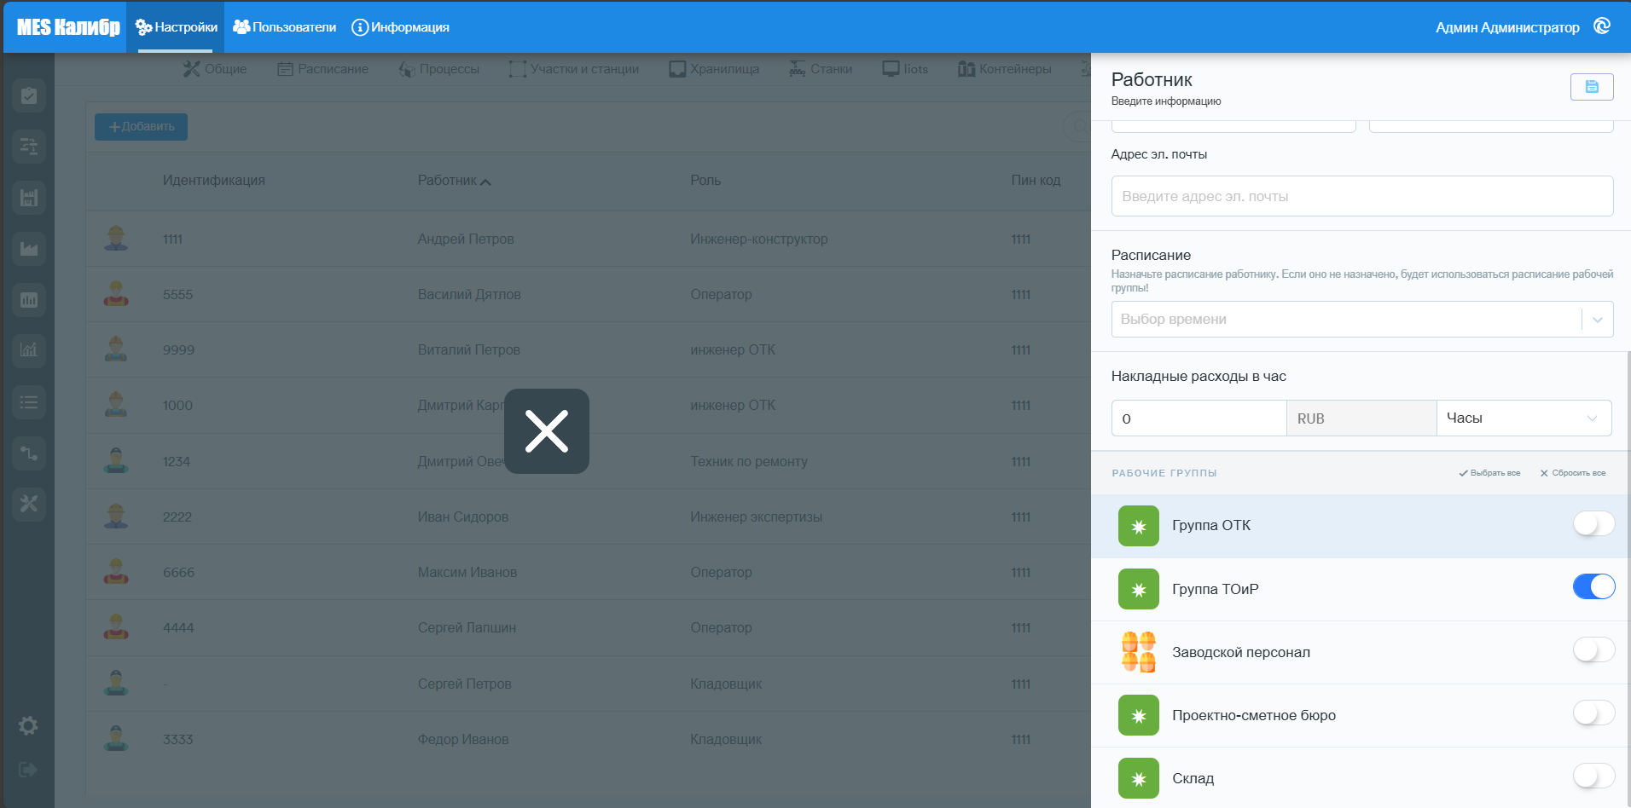
Task: Open the clipboard checklist sidebar icon
Action: point(29,95)
